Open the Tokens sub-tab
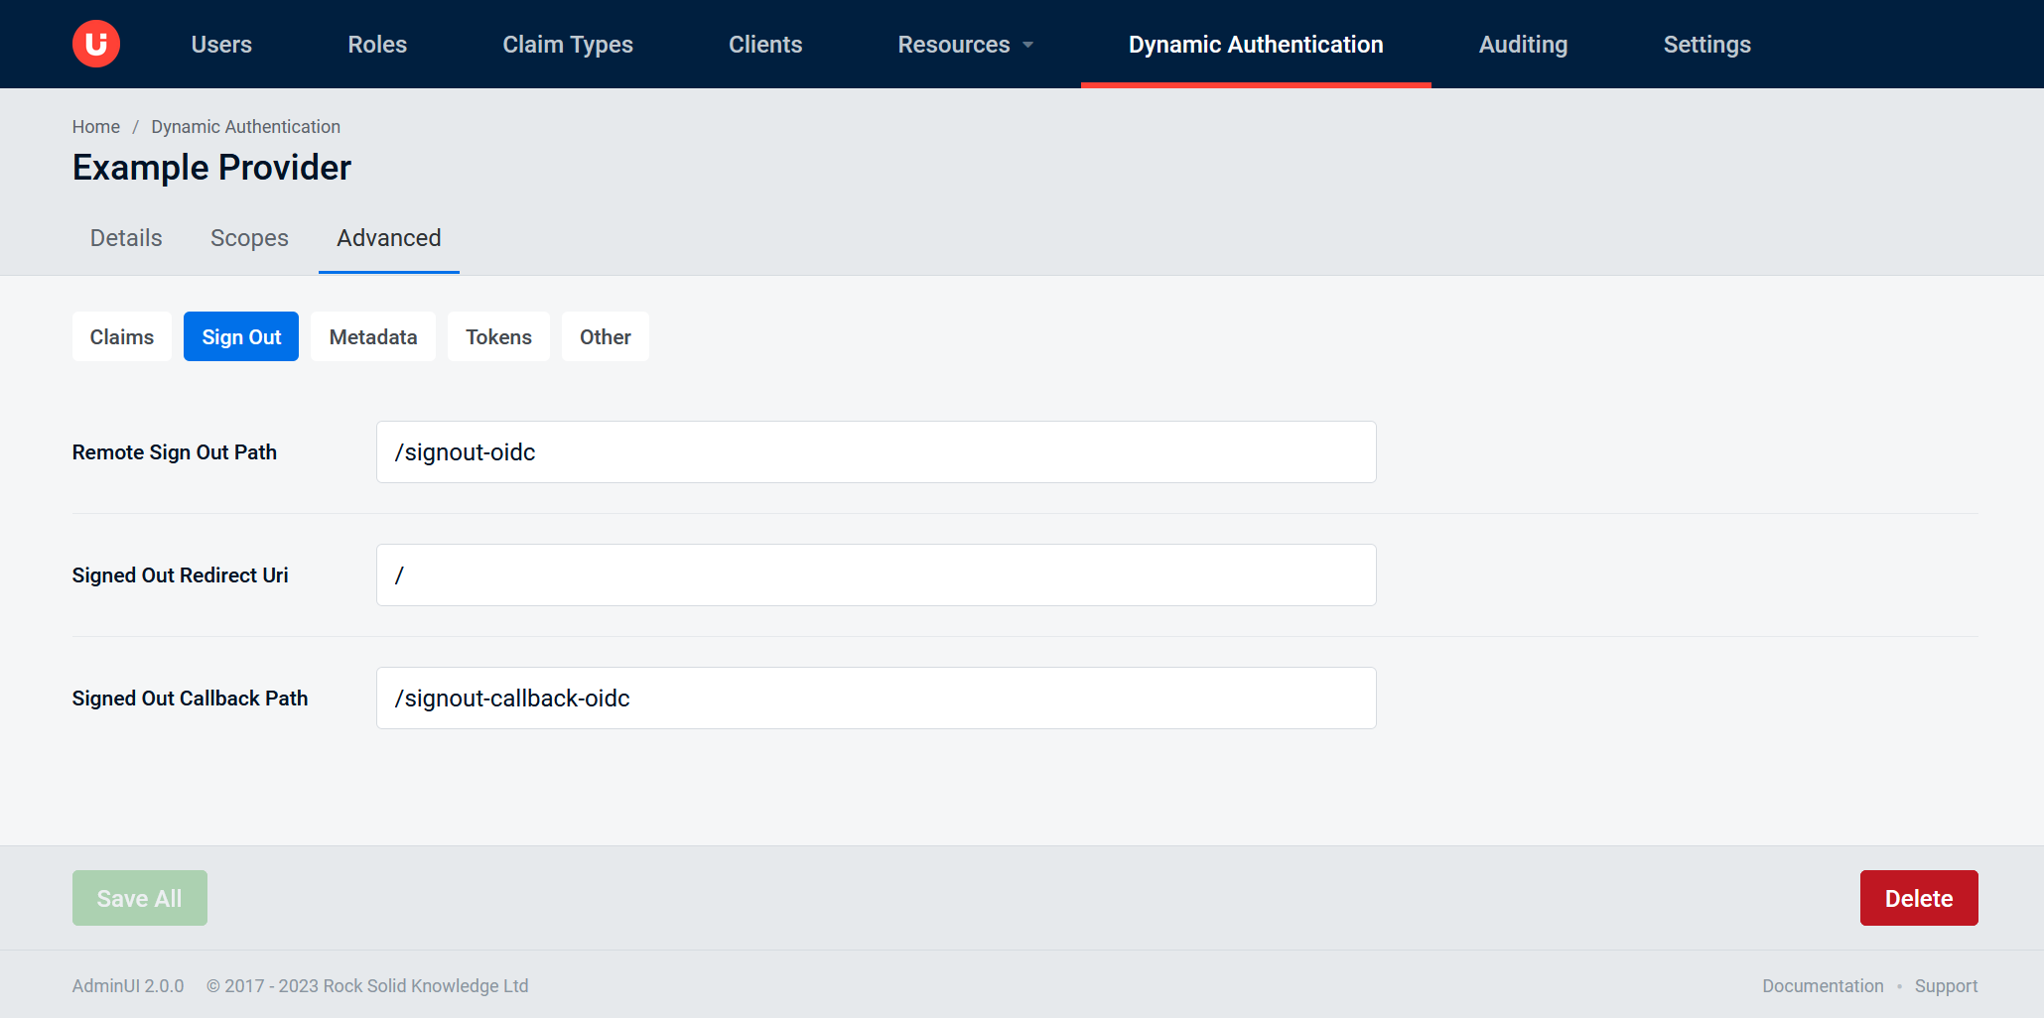Screen dimensions: 2044x1018 pos(498,337)
